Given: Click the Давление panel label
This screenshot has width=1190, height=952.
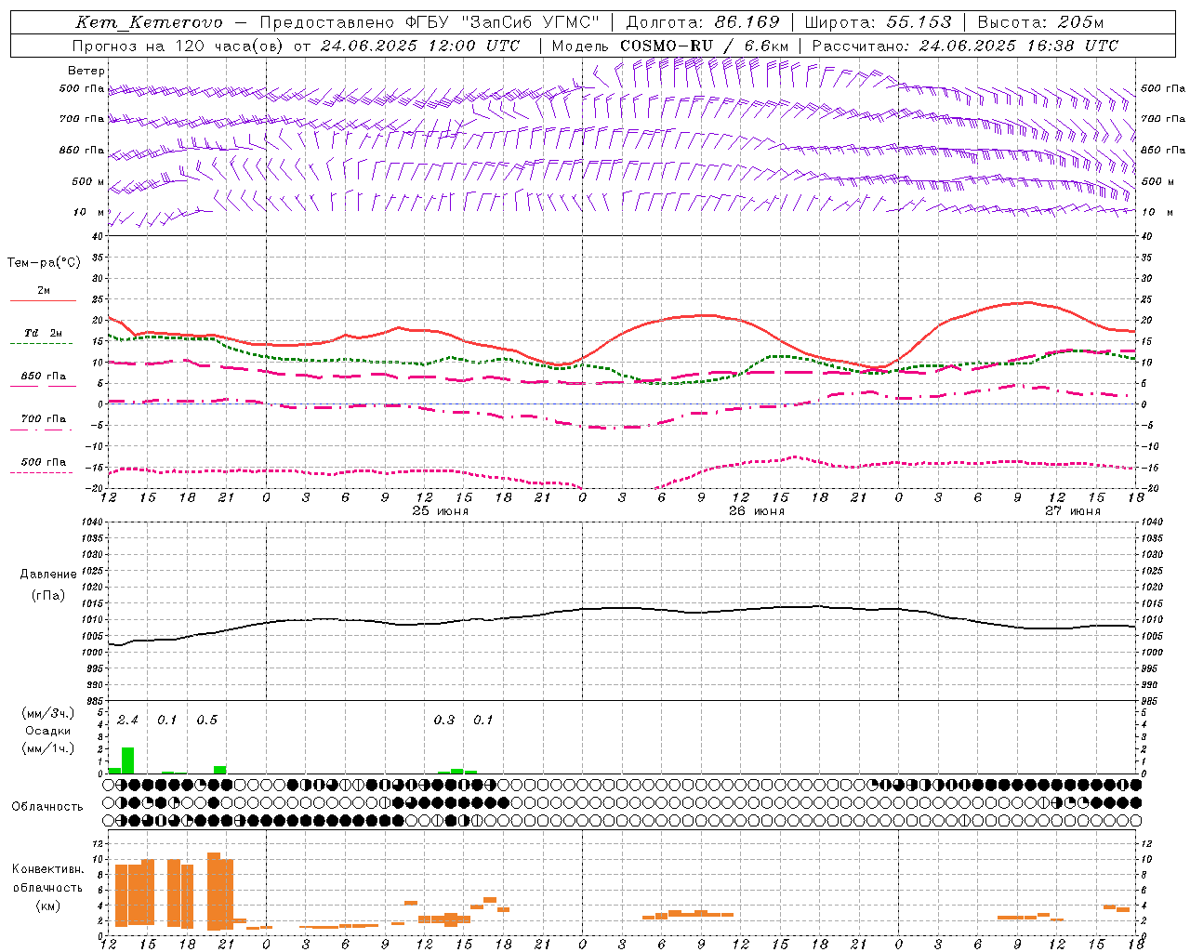Looking at the screenshot, I should [x=48, y=575].
